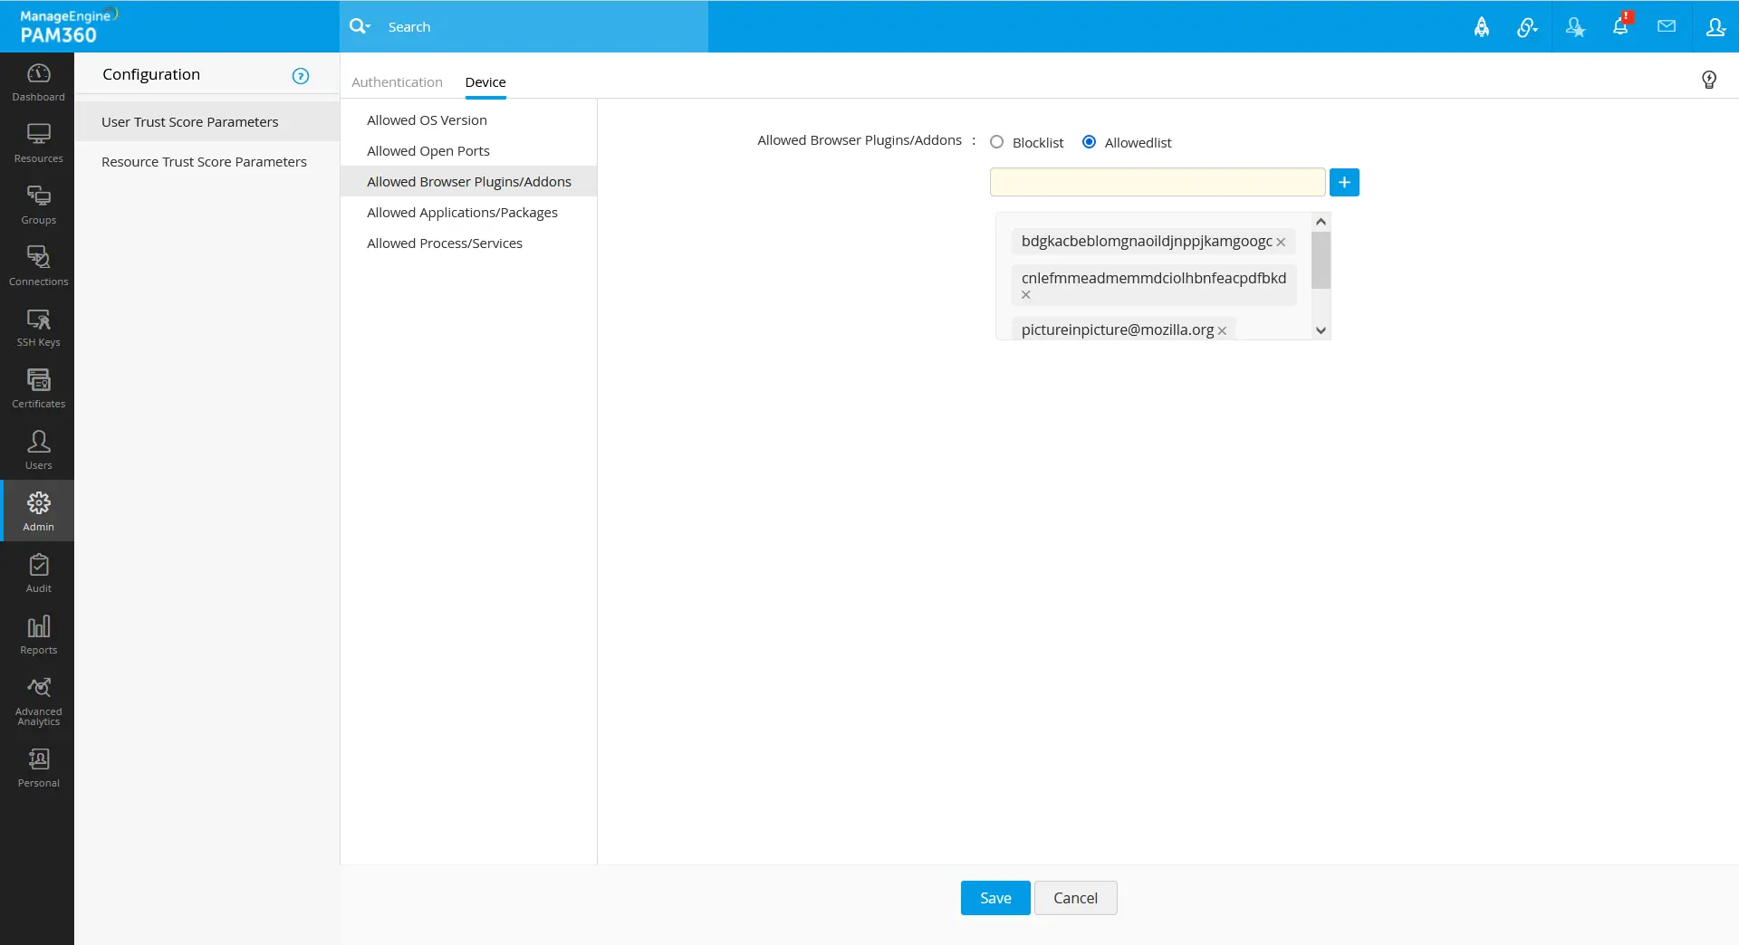Screen dimensions: 1739x945
Task: Save the configuration changes
Action: coord(994,898)
